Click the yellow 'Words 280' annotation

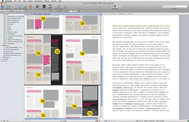pos(82,53)
